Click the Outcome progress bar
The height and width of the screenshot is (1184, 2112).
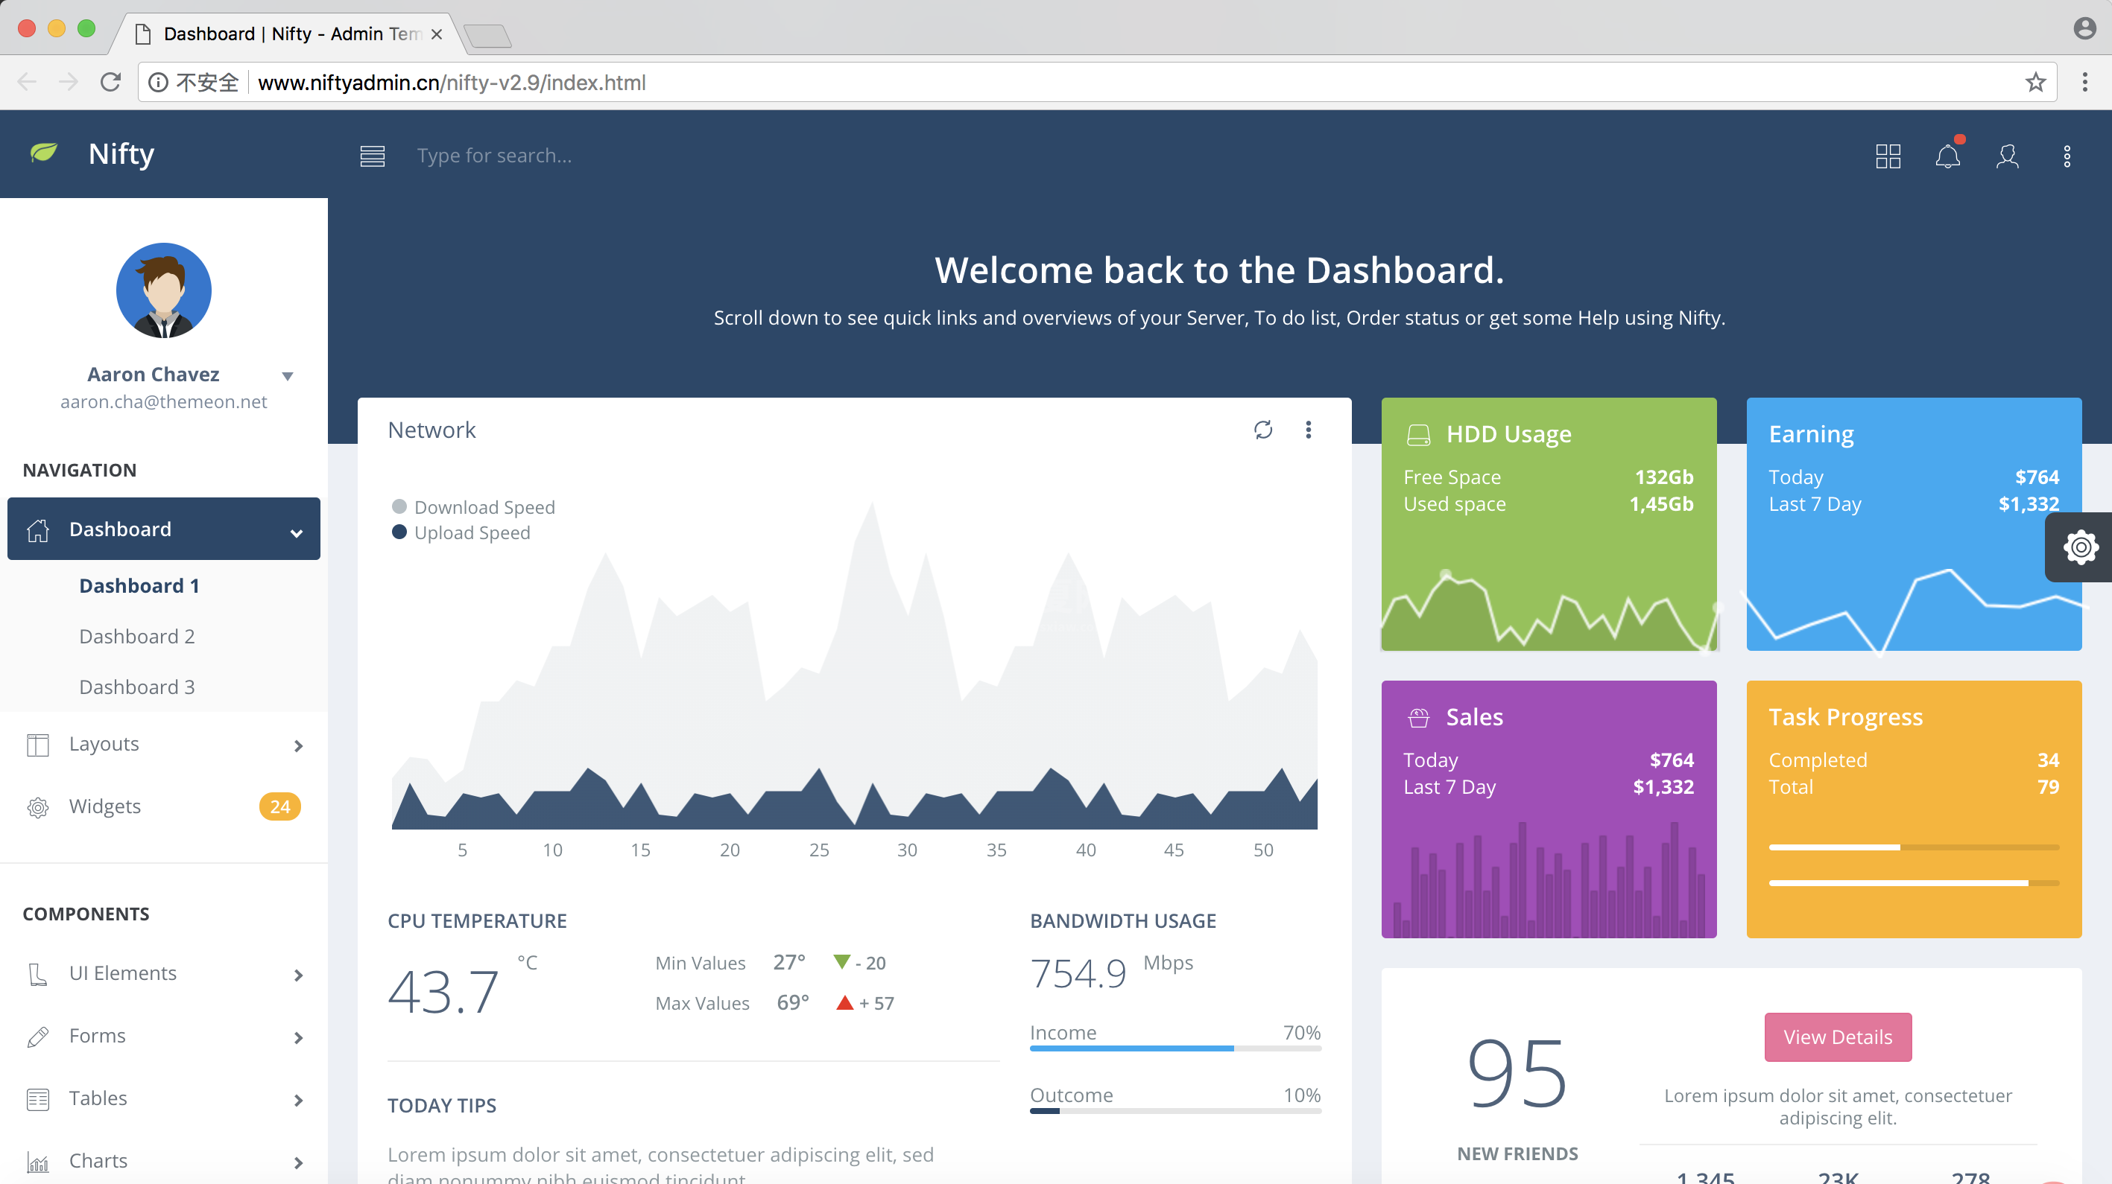(x=1175, y=1111)
